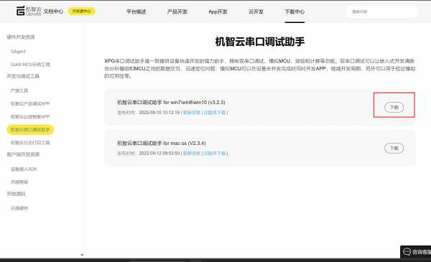Open GoKit MCU示例工程 in the sidebar

[30, 65]
